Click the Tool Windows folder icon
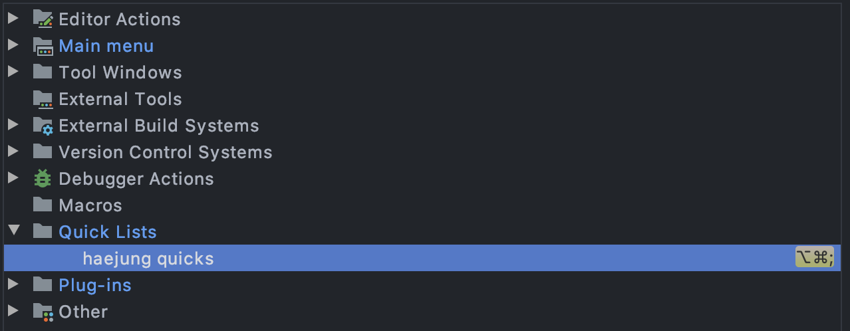Image resolution: width=850 pixels, height=331 pixels. pyautogui.click(x=43, y=72)
